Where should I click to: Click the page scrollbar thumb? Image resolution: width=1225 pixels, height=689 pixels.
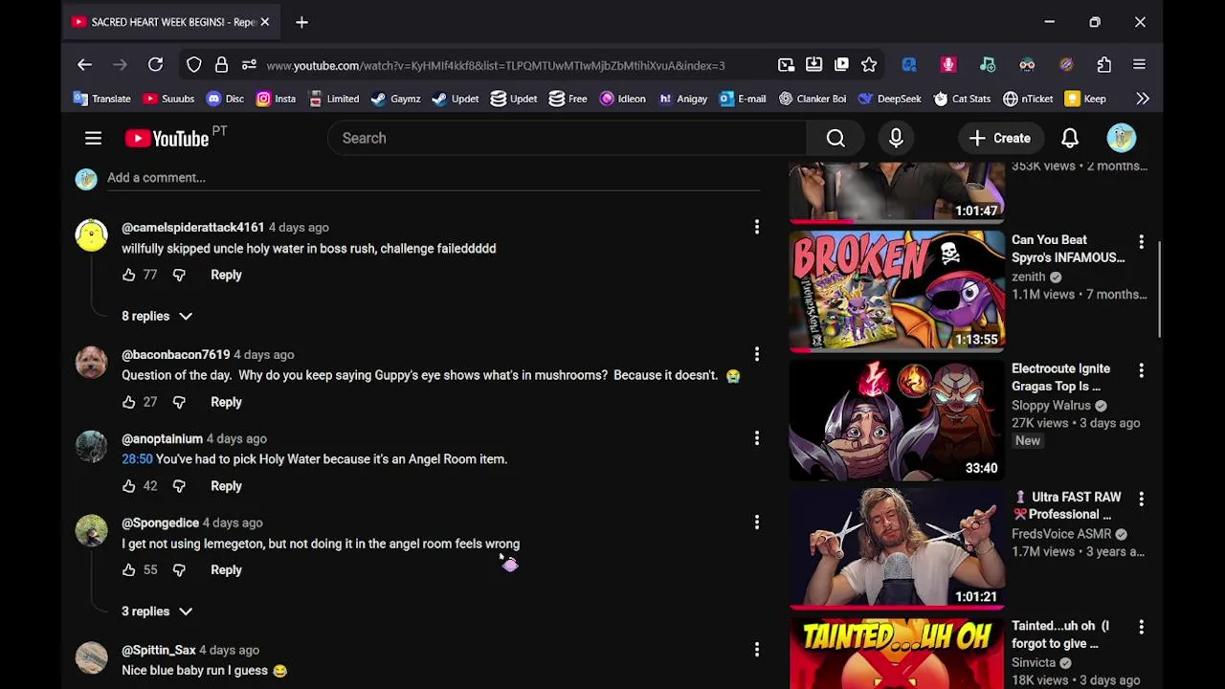[1160, 289]
